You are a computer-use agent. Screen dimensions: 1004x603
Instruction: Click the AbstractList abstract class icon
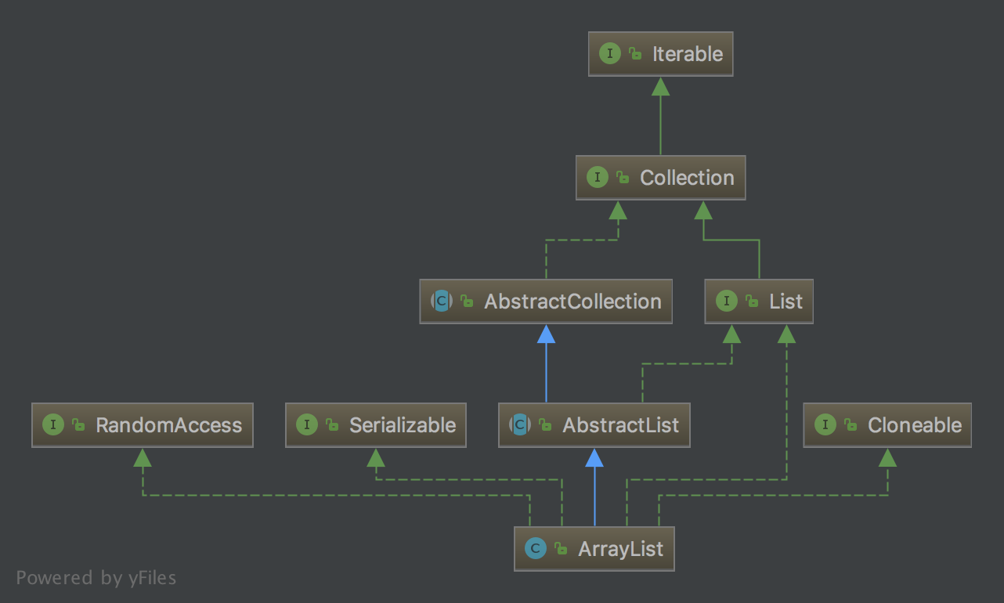pyautogui.click(x=519, y=425)
